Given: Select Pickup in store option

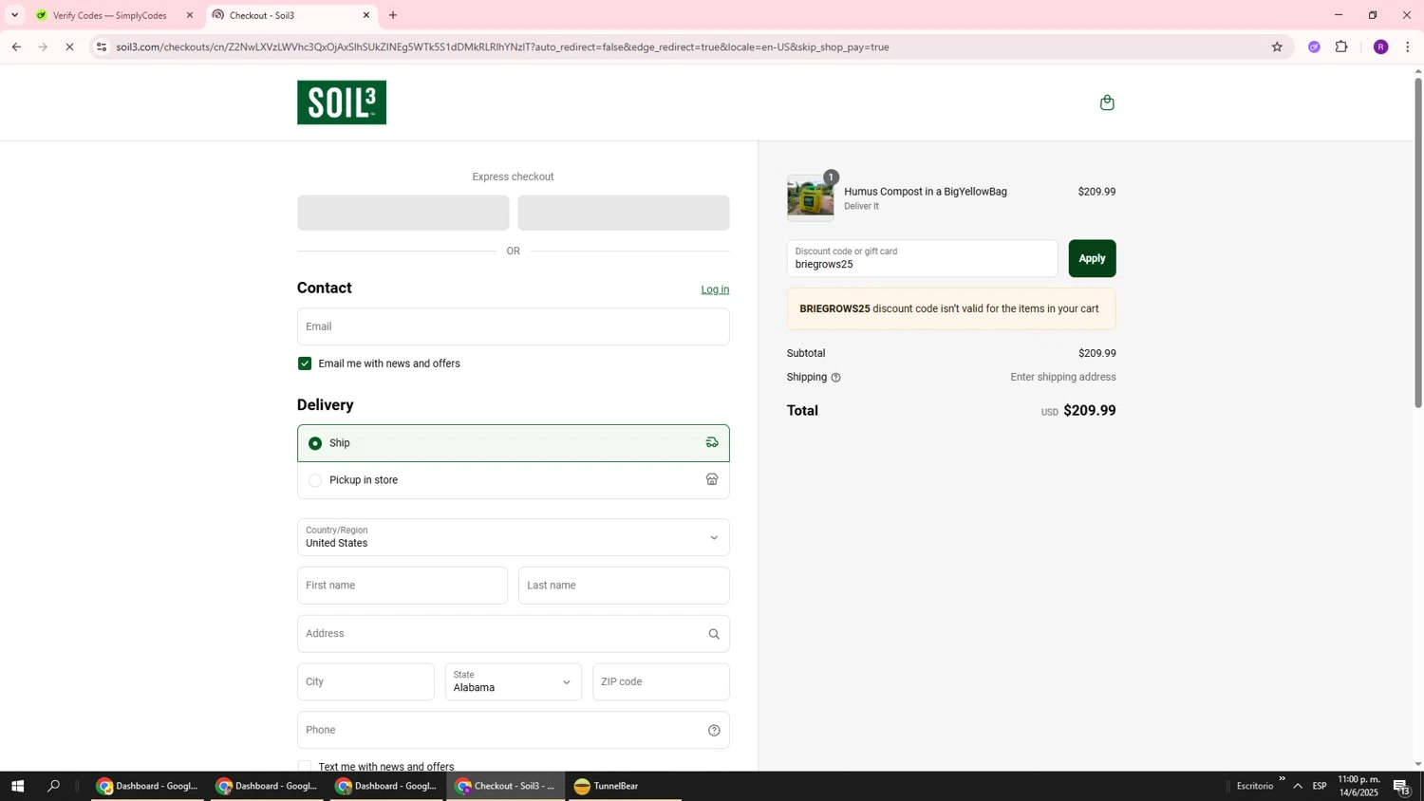Looking at the screenshot, I should tap(514, 480).
